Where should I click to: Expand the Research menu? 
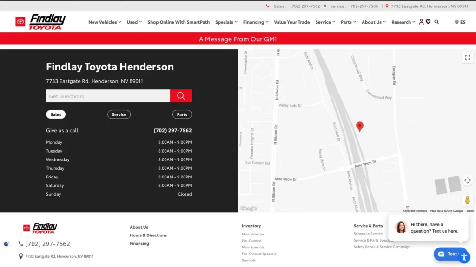[403, 22]
